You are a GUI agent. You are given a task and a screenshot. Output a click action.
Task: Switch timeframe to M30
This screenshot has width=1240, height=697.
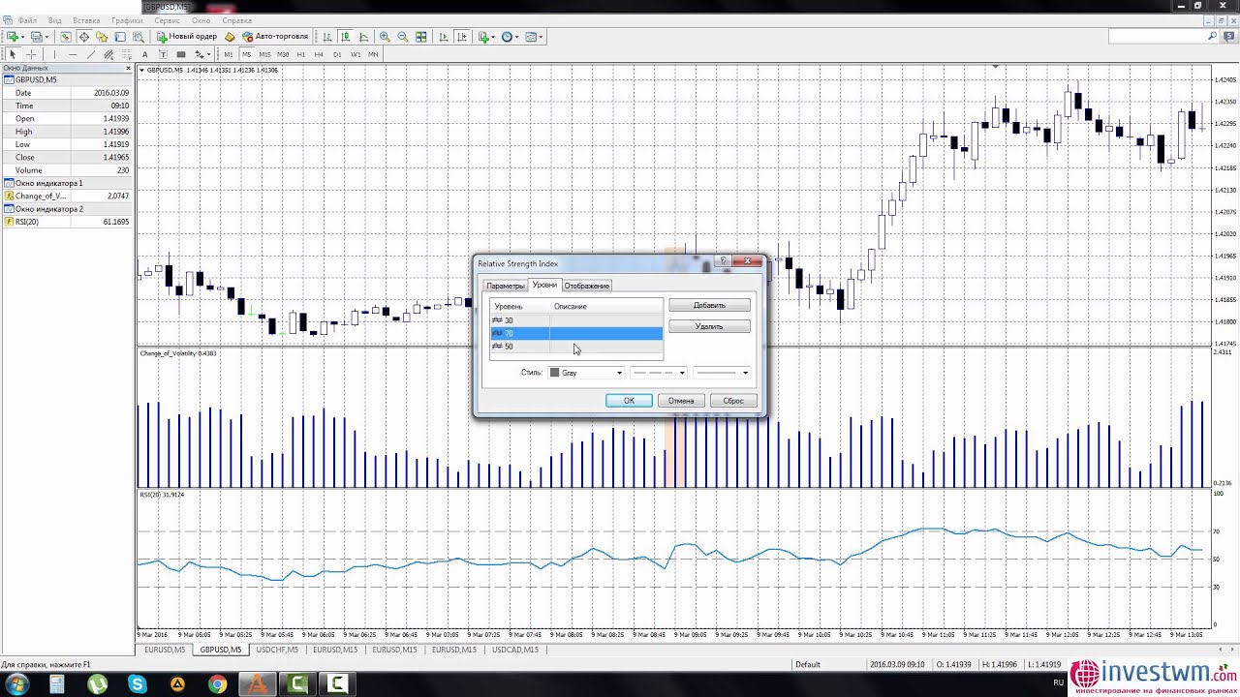pyautogui.click(x=283, y=55)
